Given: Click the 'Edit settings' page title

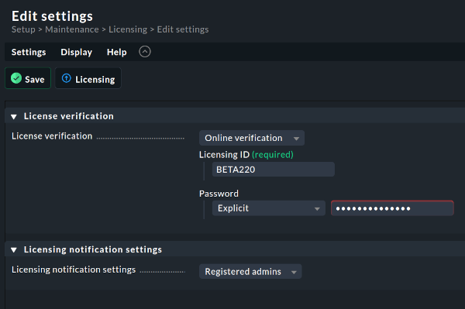Looking at the screenshot, I should click(52, 16).
